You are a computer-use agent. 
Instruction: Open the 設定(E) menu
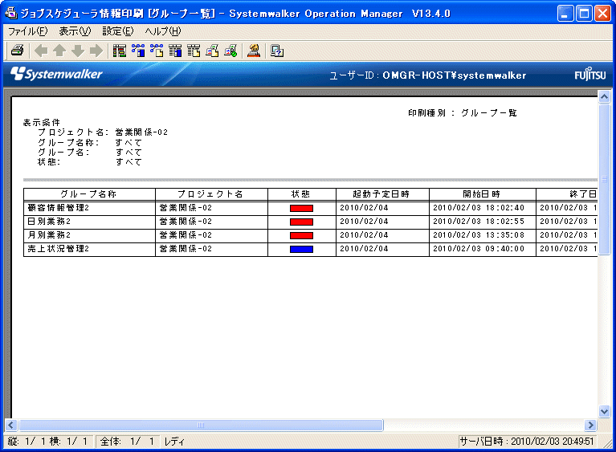point(118,31)
